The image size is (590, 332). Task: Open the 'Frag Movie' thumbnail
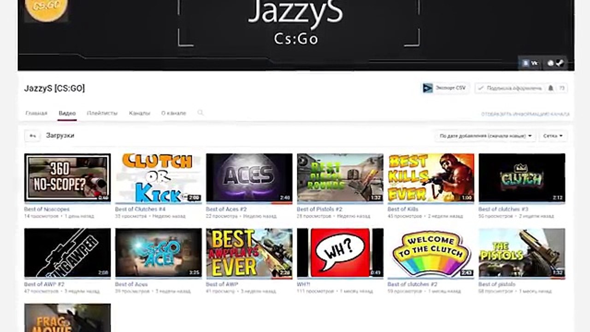(x=67, y=318)
